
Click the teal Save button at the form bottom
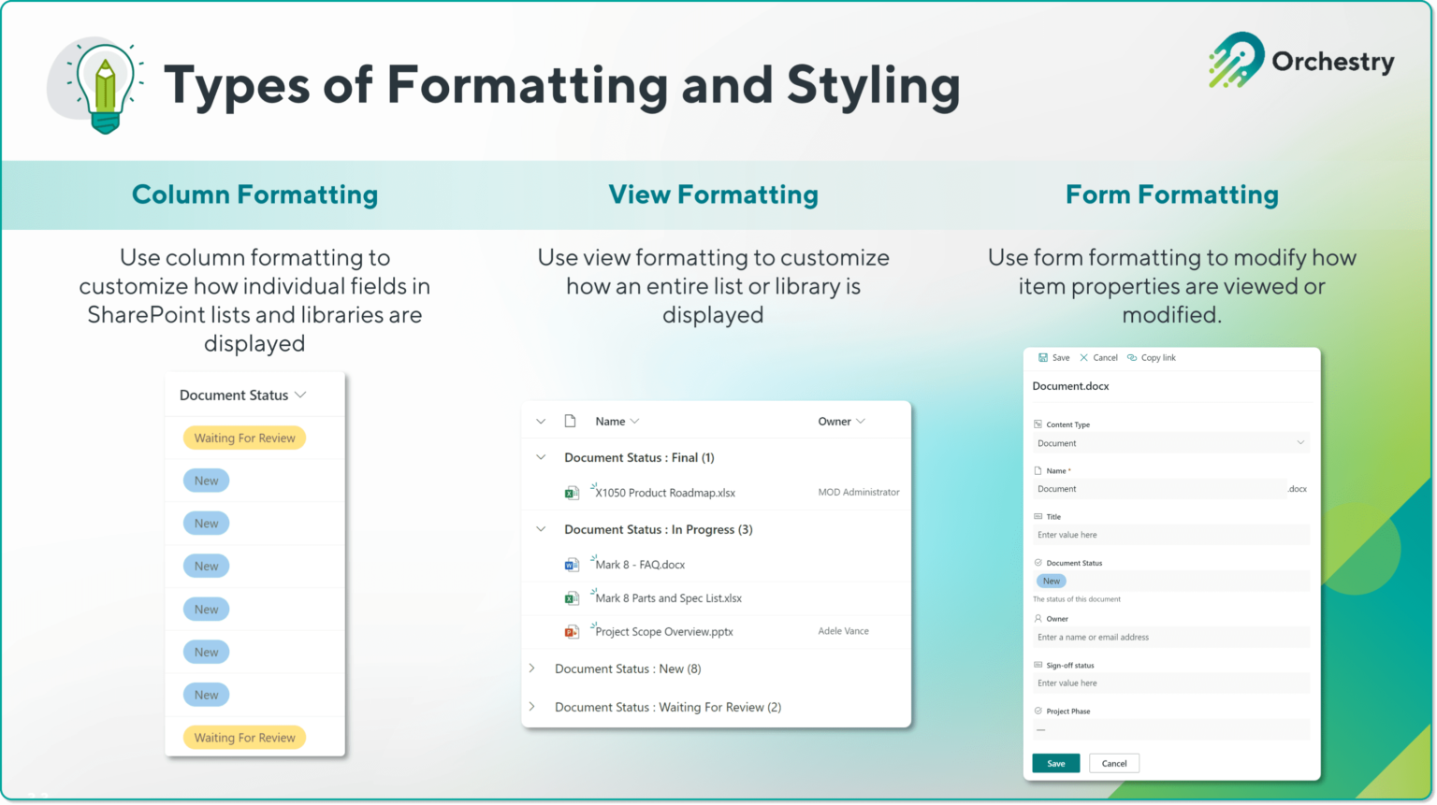coord(1055,763)
